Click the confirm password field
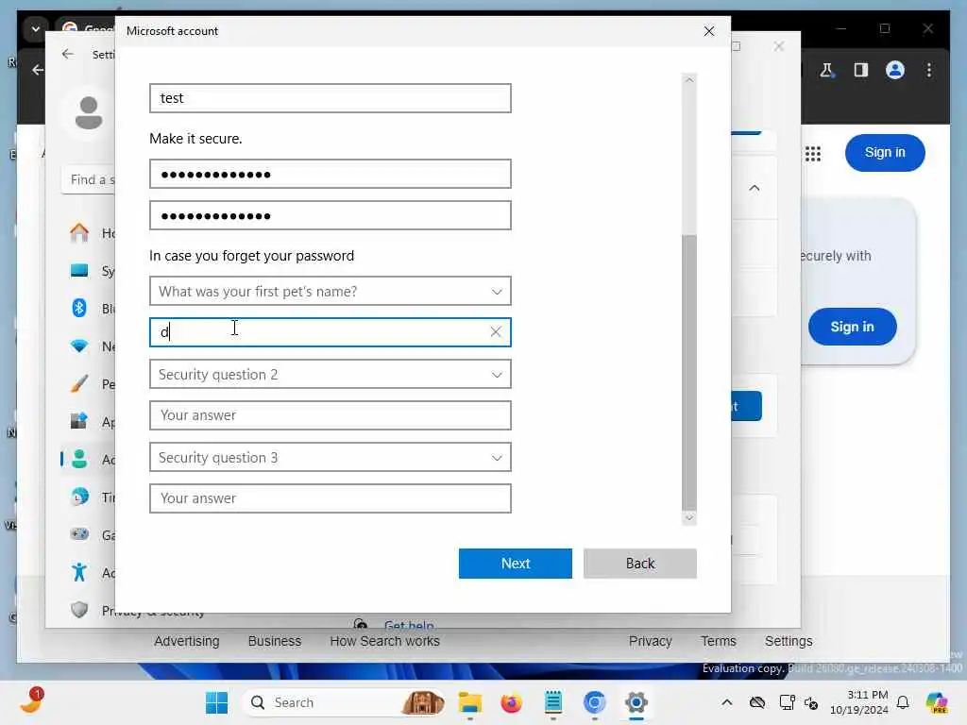This screenshot has width=967, height=725. point(330,215)
